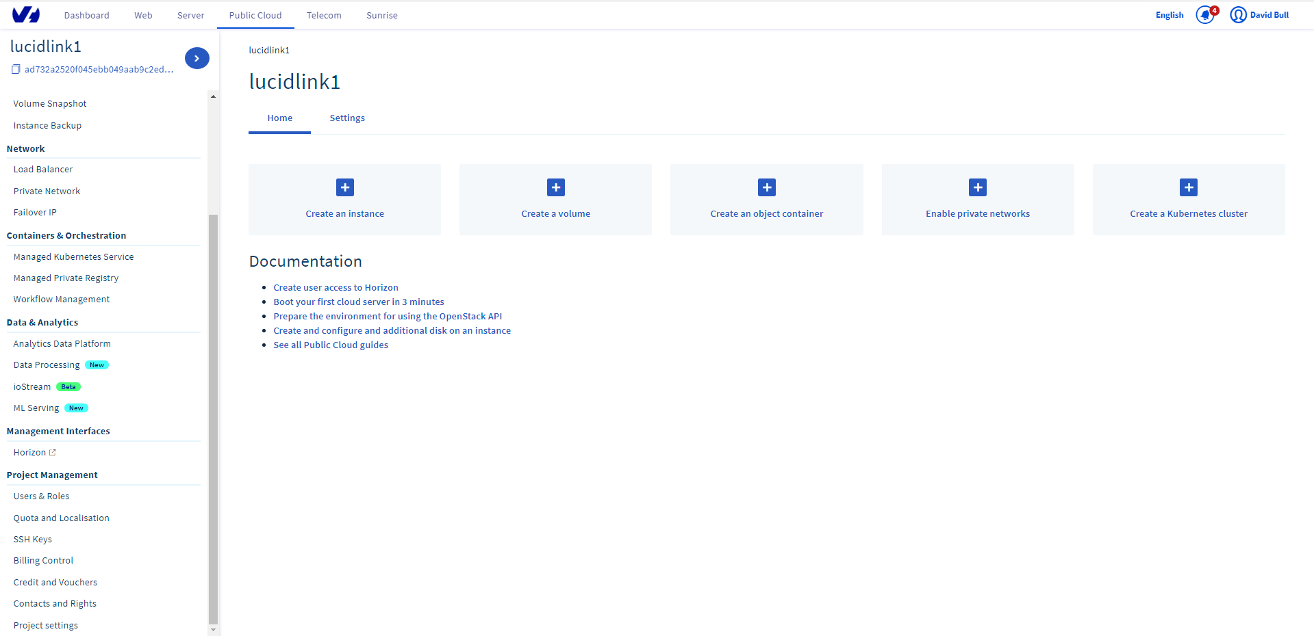Open Billing Control in the sidebar
Viewport: 1314px width, 636px height.
click(x=43, y=560)
